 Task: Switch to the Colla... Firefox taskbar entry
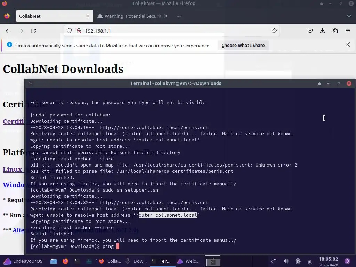(110, 261)
